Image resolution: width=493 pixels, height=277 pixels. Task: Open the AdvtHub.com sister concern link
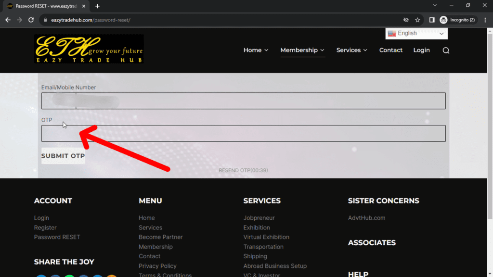pyautogui.click(x=366, y=218)
